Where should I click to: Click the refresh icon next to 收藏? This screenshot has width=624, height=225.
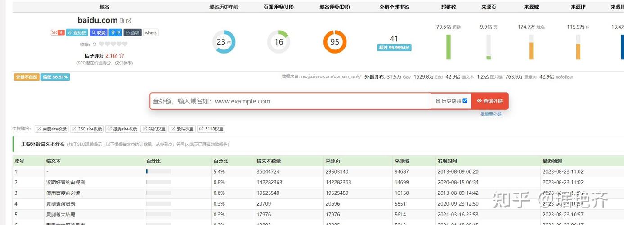(94, 44)
